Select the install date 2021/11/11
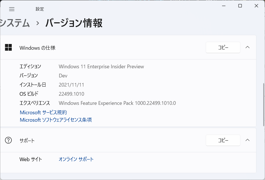 pyautogui.click(x=71, y=85)
